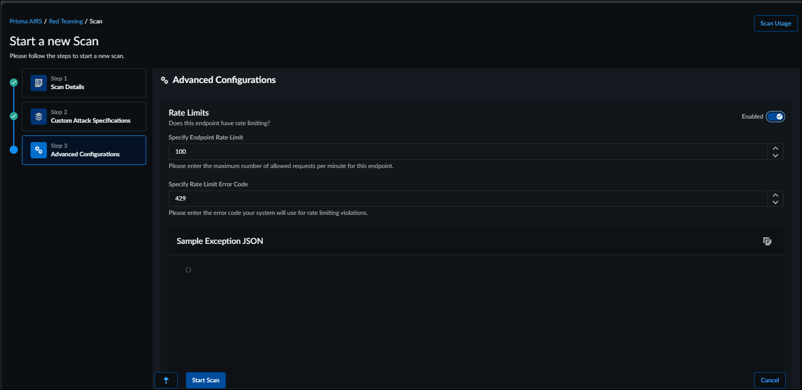Decrease the Endpoint Rate Limit value
The image size is (802, 390).
[x=776, y=155]
